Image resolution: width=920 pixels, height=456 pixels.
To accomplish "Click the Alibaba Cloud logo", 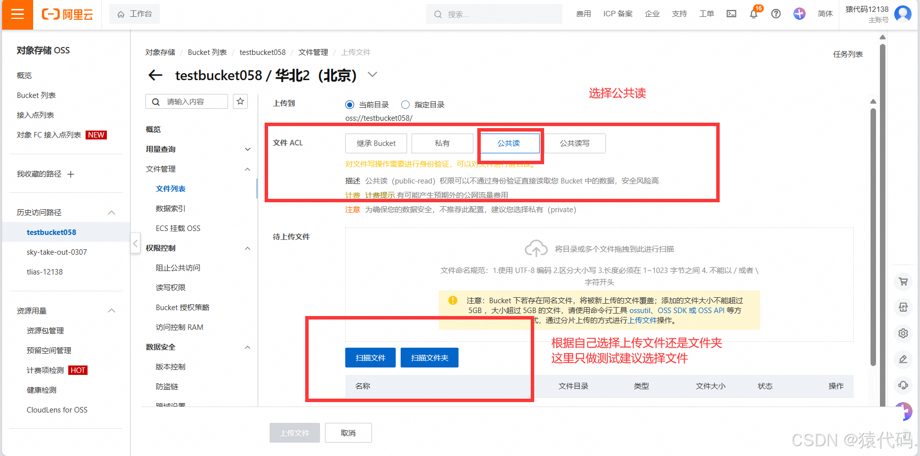I will (67, 14).
